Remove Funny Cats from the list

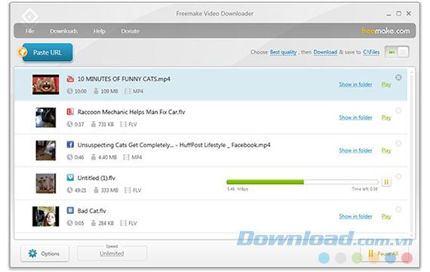coord(398,78)
